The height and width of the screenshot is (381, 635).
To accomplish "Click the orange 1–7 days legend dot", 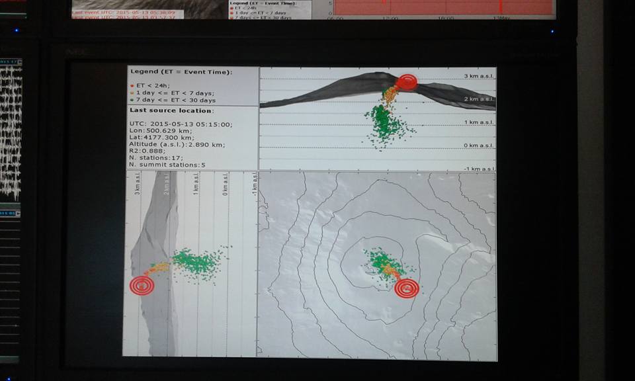I will (132, 93).
